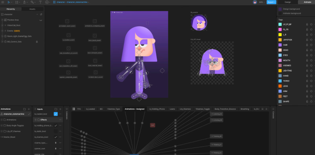Lock the BG_Control_Solo hierarchy item
The image size is (315, 155).
[37, 42]
